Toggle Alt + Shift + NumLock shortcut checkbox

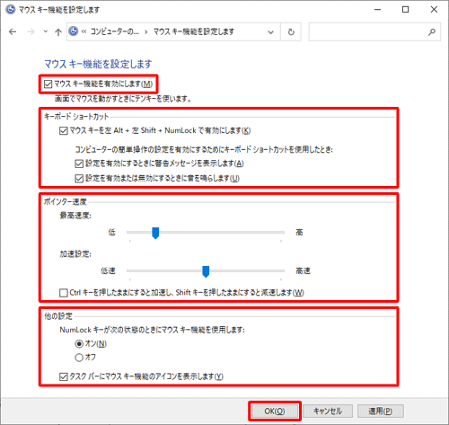63,131
